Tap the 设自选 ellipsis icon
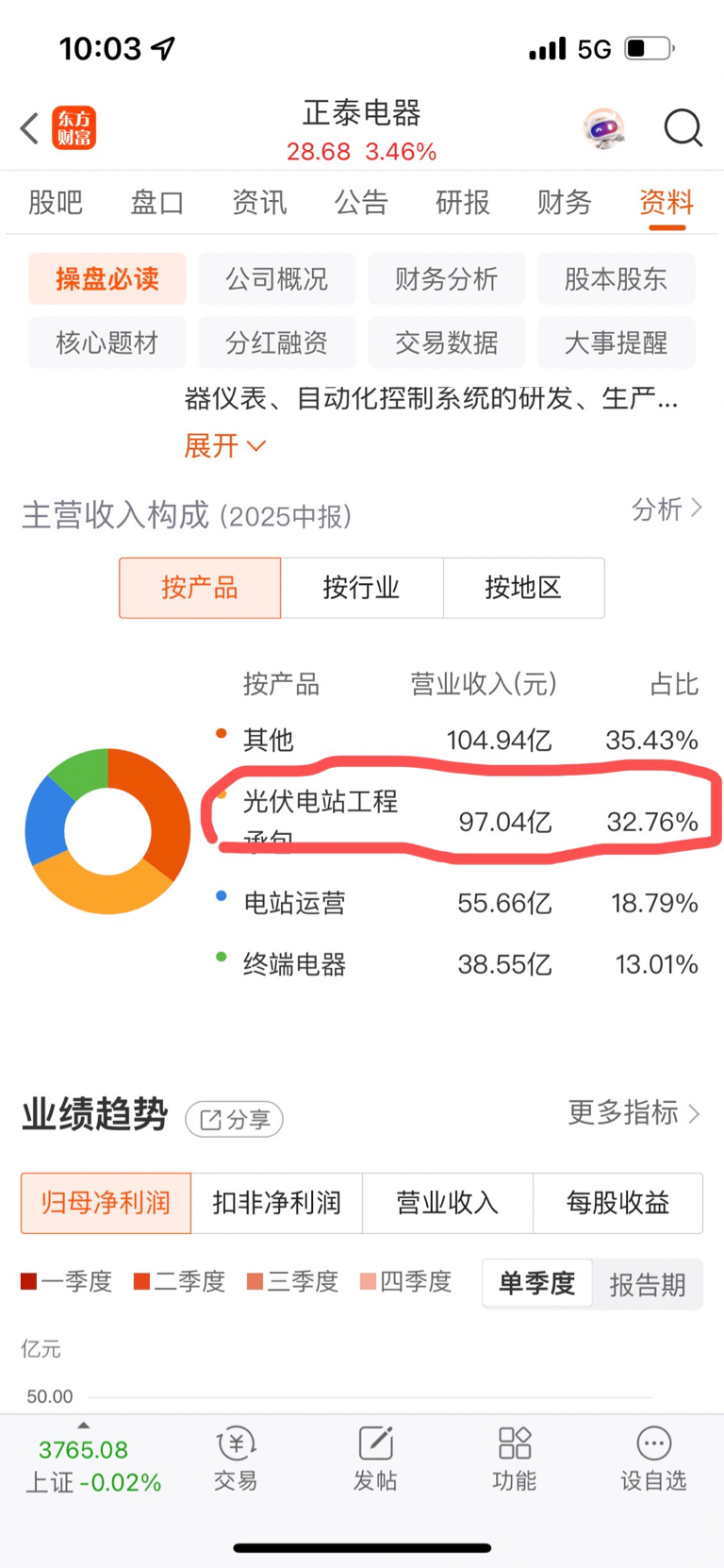The width and height of the screenshot is (724, 1568). pyautogui.click(x=654, y=1443)
